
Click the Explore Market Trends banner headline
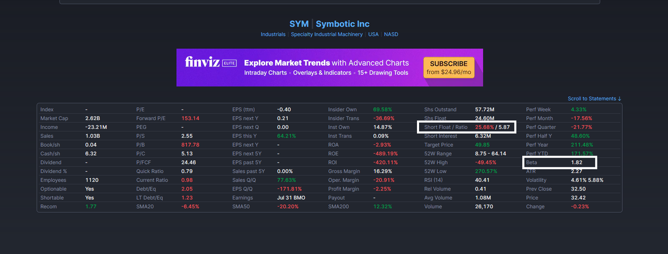pyautogui.click(x=327, y=62)
